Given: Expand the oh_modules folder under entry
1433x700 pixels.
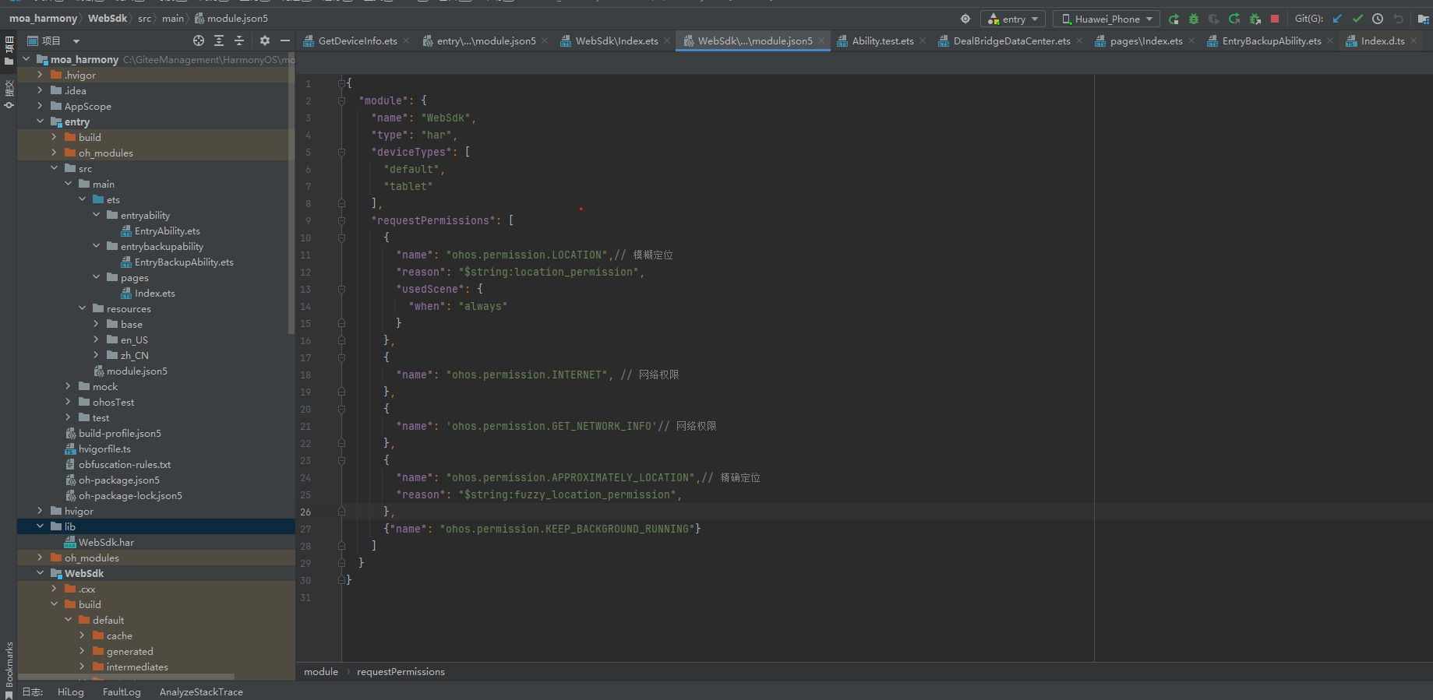Looking at the screenshot, I should [x=54, y=153].
